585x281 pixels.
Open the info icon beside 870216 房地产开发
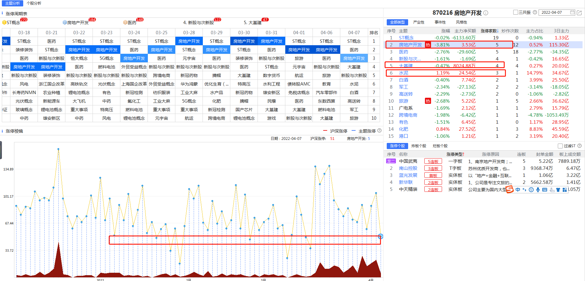pos(486,13)
